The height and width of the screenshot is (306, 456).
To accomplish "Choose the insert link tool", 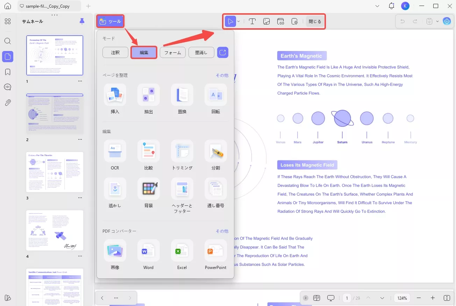I will coord(280,21).
